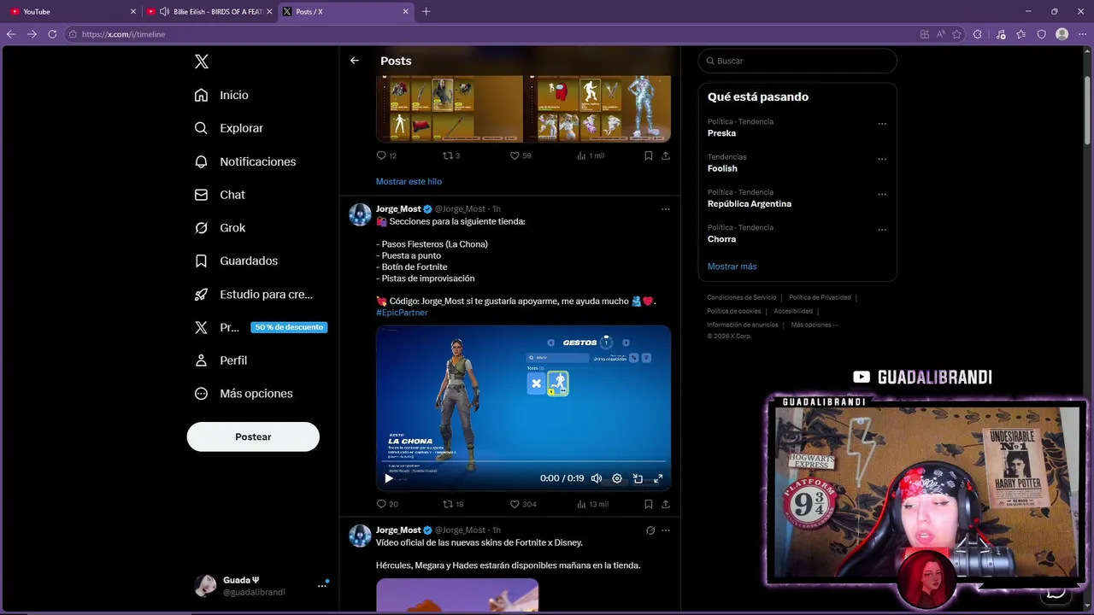Open browser profile avatar

(1062, 34)
